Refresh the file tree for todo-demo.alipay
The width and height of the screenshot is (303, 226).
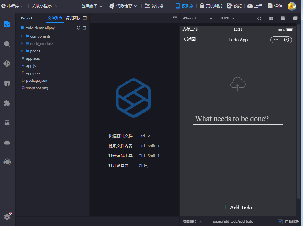(78, 28)
